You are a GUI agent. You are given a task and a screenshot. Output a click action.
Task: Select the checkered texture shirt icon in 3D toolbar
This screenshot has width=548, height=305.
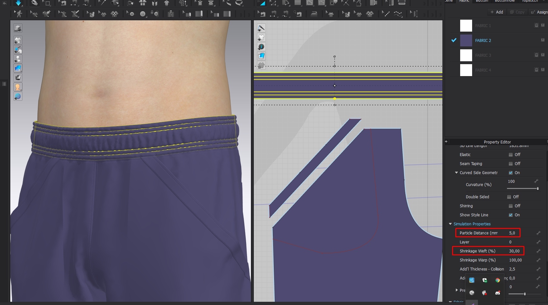114,14
